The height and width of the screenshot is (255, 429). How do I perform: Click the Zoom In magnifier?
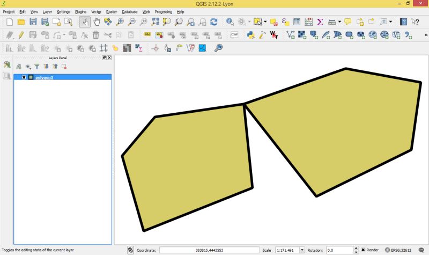[x=120, y=21]
